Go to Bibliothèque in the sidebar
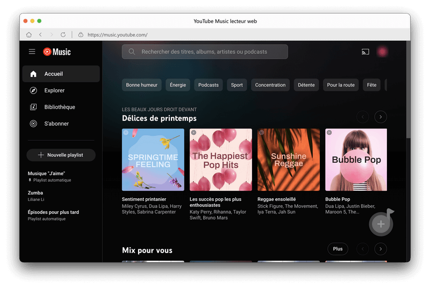Screen dimensions: 430x288 click(x=60, y=107)
